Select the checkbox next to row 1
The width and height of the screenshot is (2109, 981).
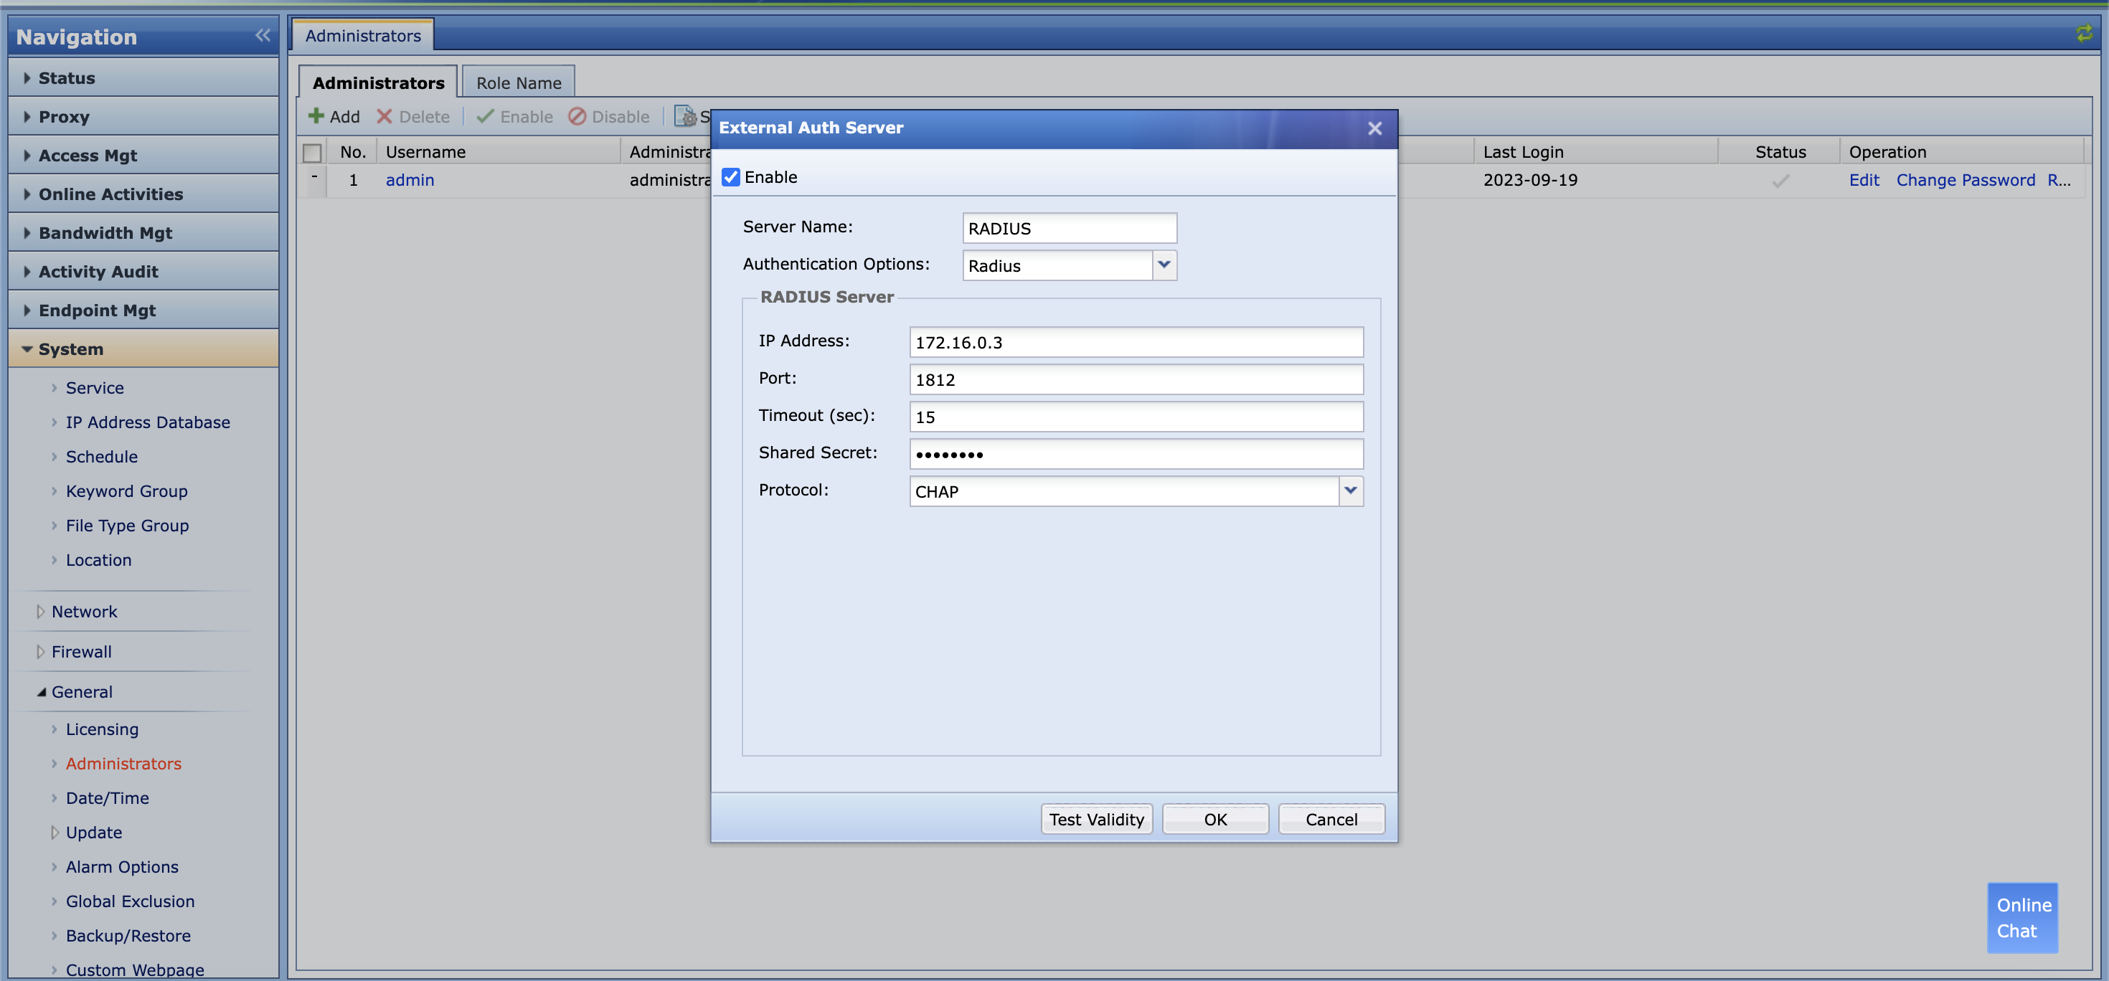pyautogui.click(x=313, y=180)
